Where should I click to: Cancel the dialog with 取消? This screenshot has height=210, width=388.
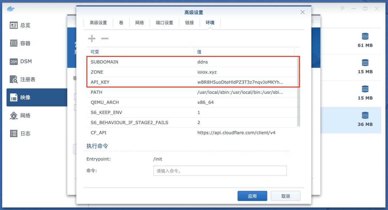(285, 196)
